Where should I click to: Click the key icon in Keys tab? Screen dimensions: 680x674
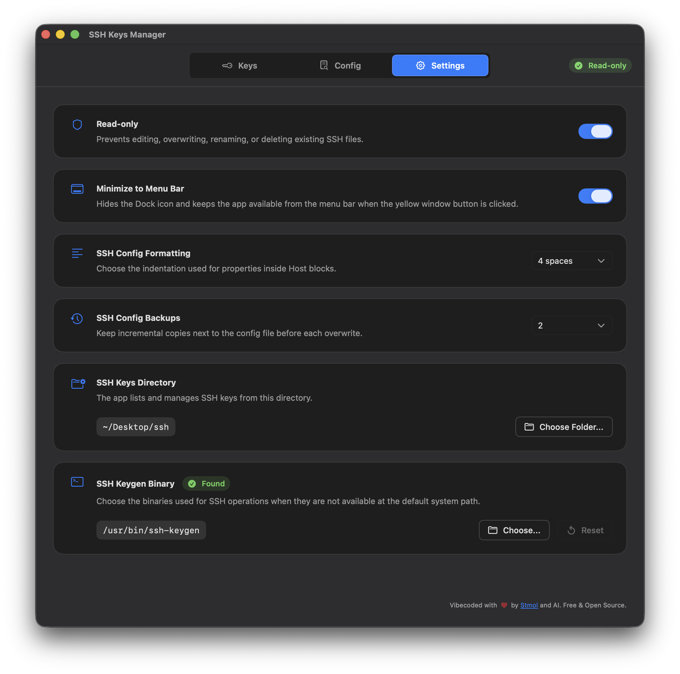(227, 66)
